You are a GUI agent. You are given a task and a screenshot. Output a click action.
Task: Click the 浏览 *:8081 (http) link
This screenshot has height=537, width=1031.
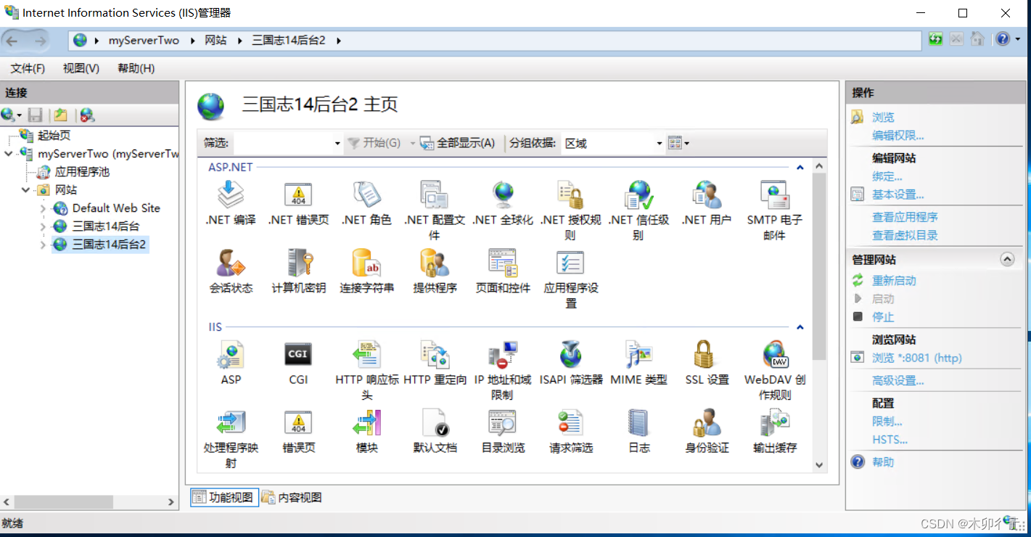click(x=916, y=358)
